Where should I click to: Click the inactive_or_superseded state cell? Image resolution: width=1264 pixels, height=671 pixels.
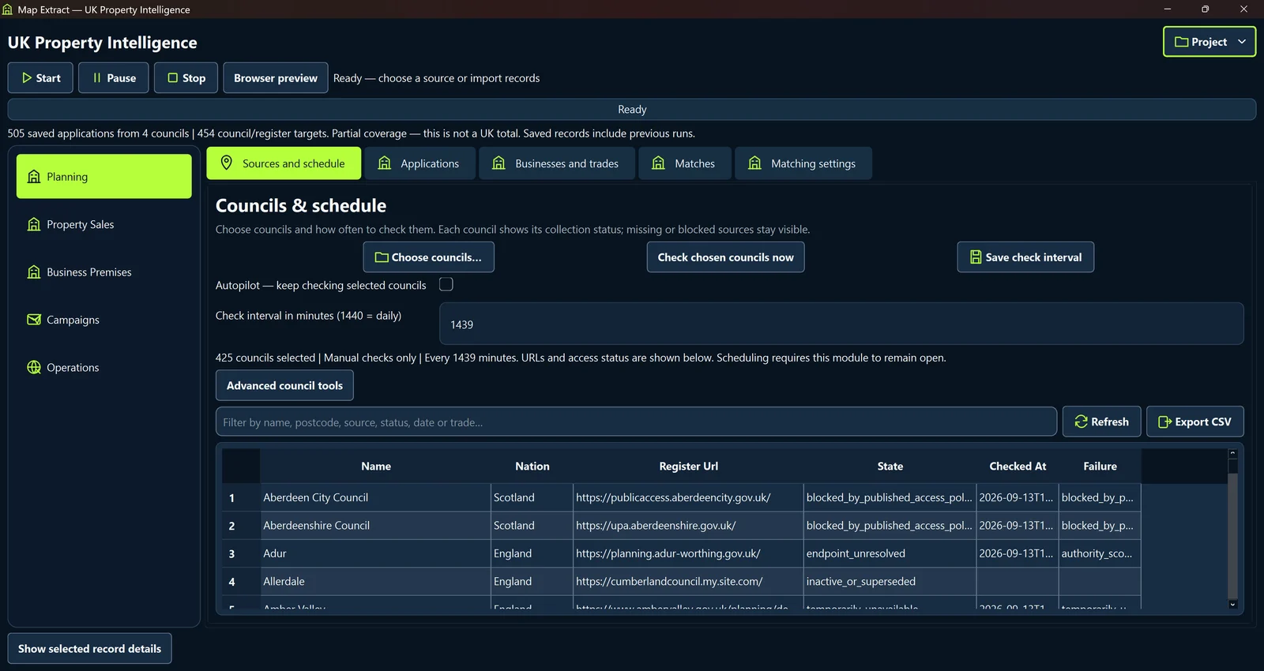(x=890, y=582)
